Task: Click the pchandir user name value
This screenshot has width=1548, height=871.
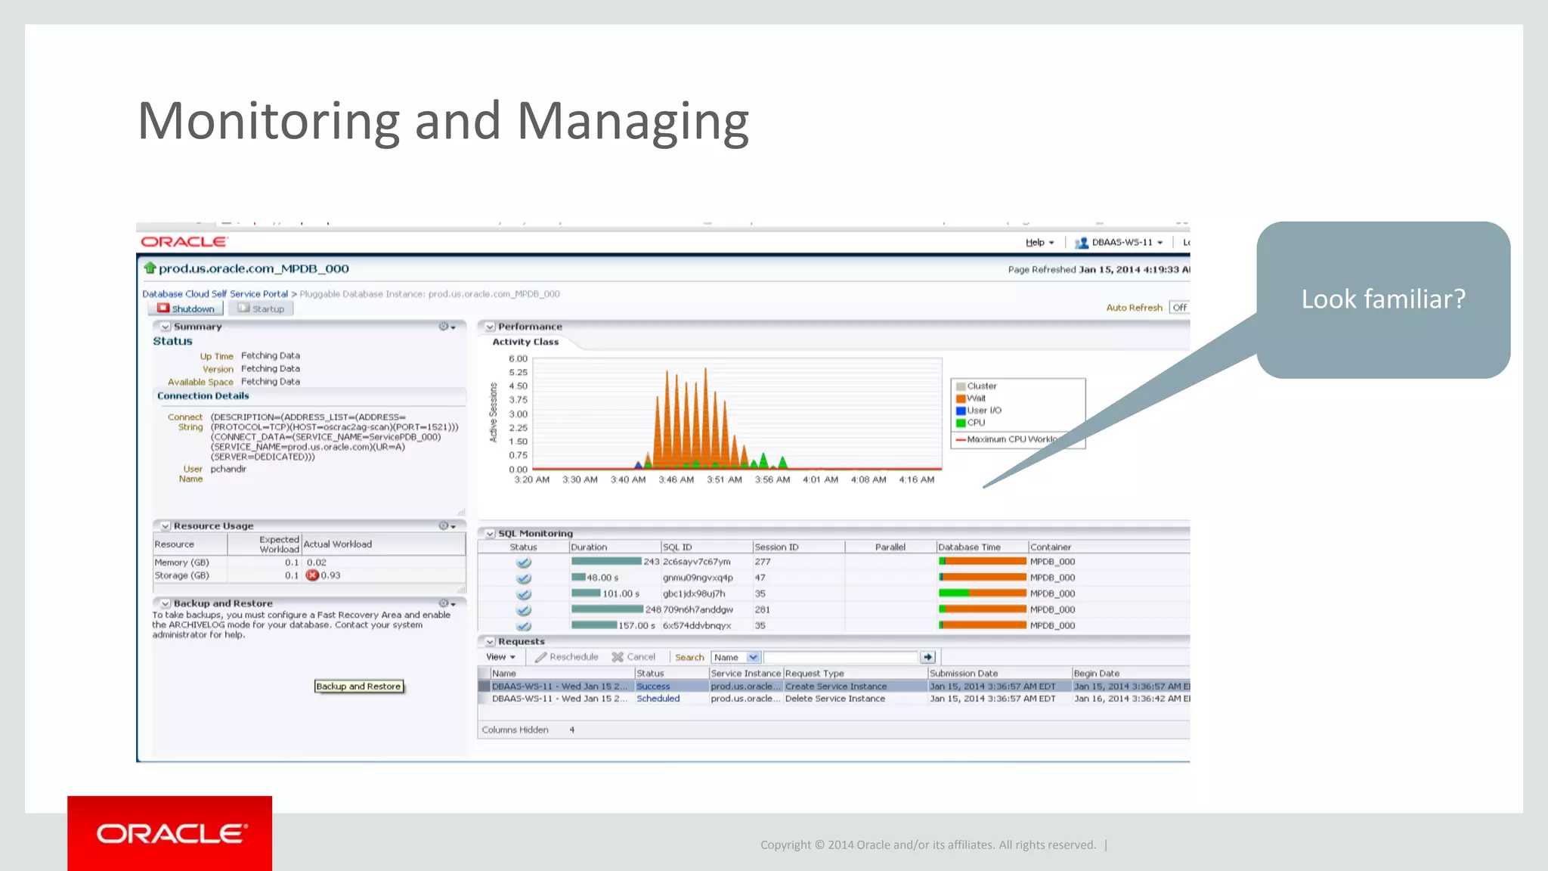Action: tap(228, 469)
